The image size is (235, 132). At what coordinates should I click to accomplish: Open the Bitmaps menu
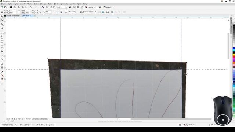pyautogui.click(x=43, y=4)
